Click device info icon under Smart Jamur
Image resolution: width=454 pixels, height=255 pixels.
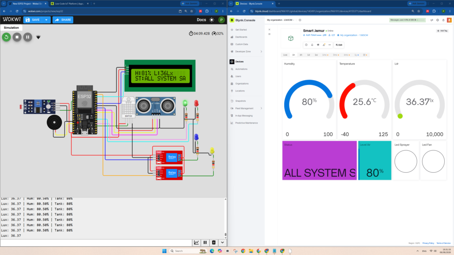pos(306,45)
